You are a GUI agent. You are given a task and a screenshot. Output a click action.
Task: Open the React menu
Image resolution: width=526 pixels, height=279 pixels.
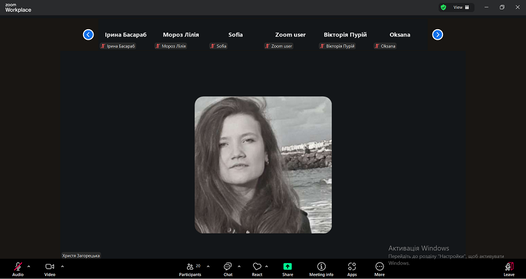click(257, 269)
